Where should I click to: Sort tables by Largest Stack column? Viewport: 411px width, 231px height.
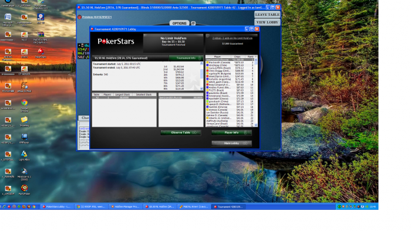tap(122, 94)
